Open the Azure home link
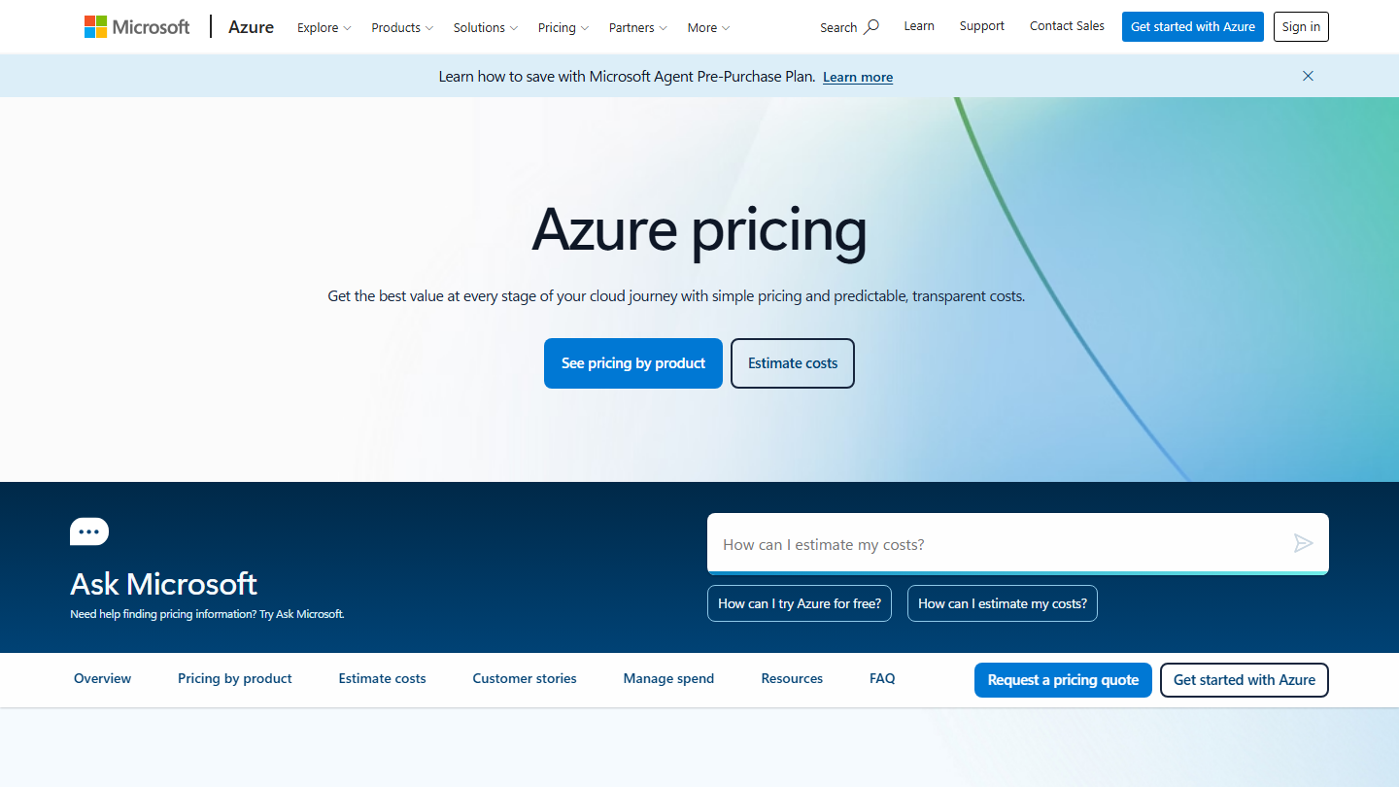The width and height of the screenshot is (1399, 787). coord(251,27)
